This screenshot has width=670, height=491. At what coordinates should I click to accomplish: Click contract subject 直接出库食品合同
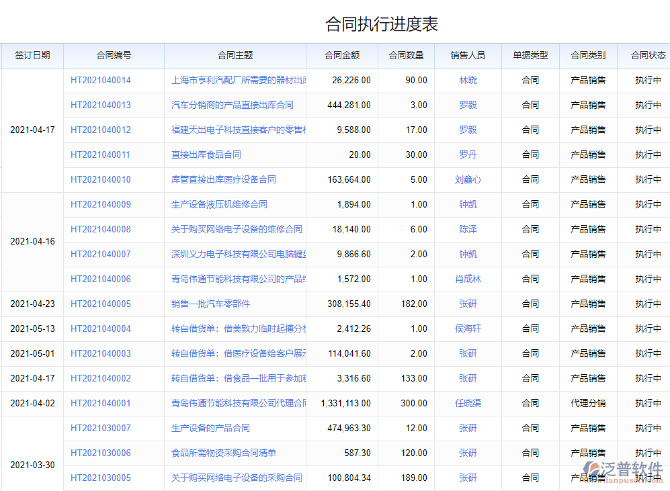coord(206,154)
